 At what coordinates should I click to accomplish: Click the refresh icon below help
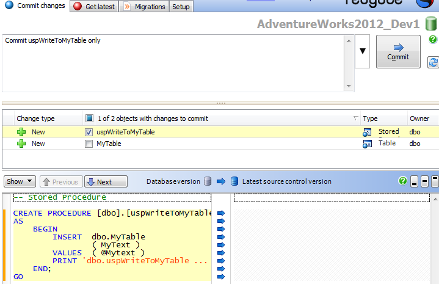(433, 62)
